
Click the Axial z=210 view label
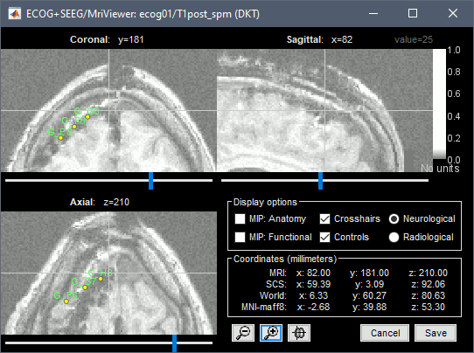coord(100,202)
